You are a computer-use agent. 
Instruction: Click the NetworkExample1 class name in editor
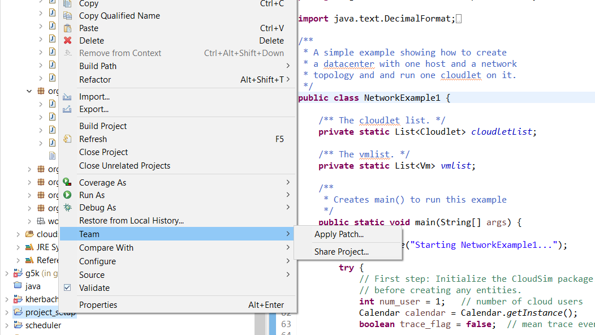coord(402,97)
